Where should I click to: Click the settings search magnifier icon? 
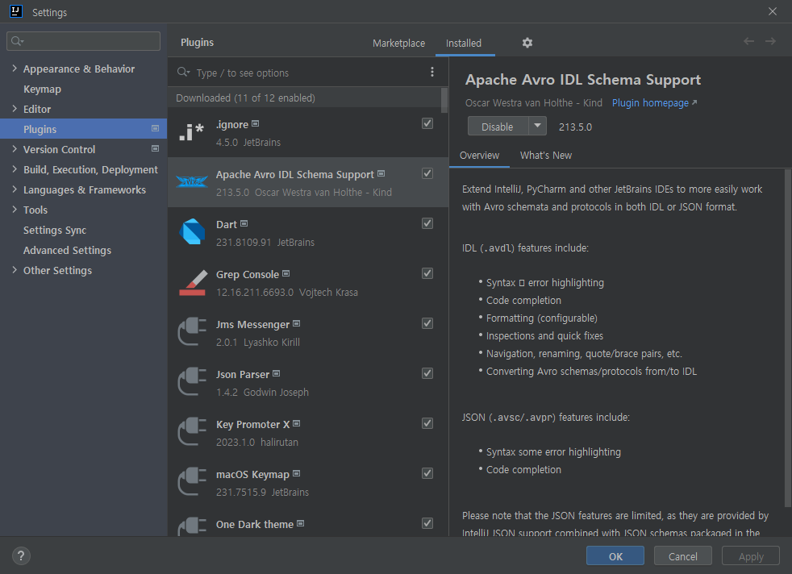tap(17, 41)
